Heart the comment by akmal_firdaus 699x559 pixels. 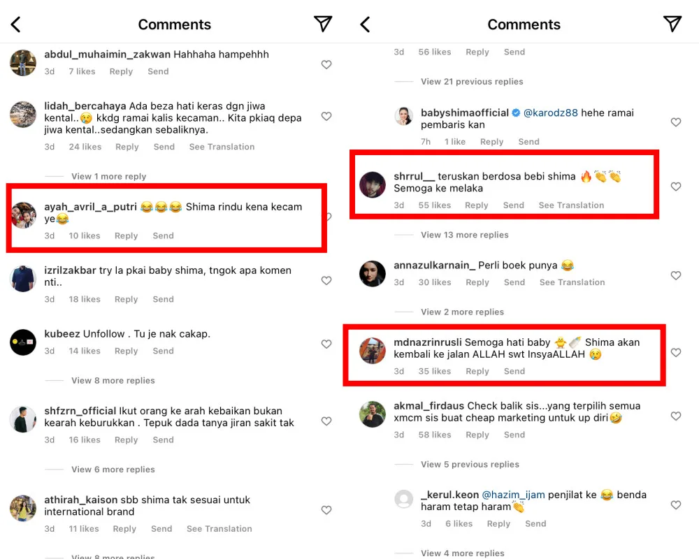tap(676, 416)
